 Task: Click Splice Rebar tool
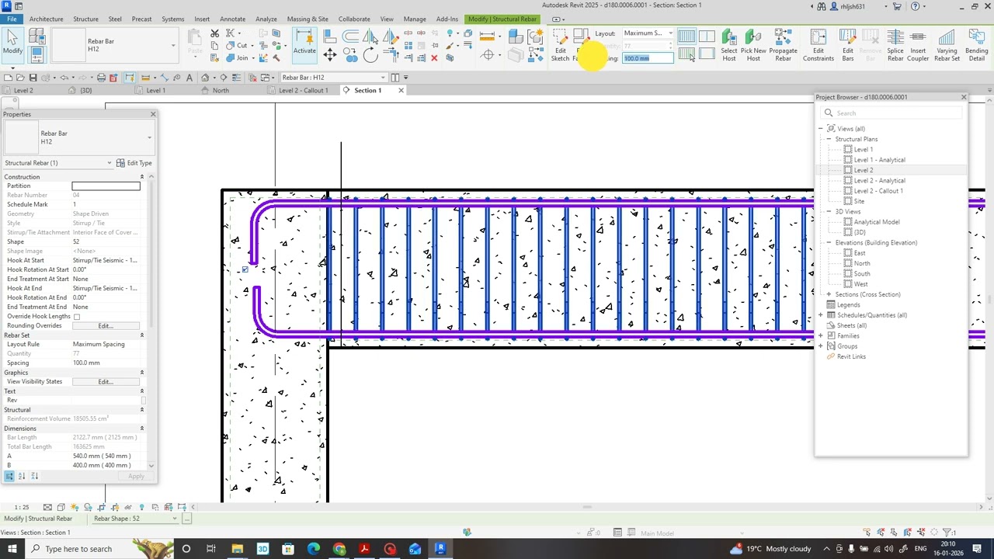tap(895, 45)
